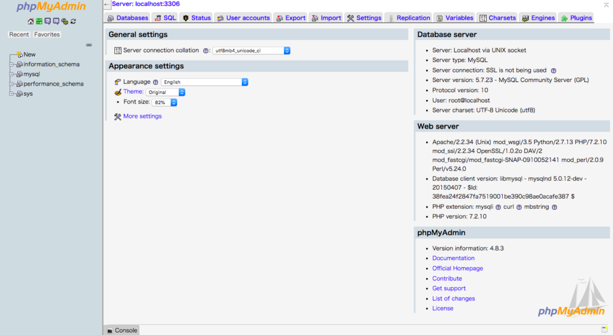
Task: Click the help icon next to mbstring
Action: tap(554, 208)
